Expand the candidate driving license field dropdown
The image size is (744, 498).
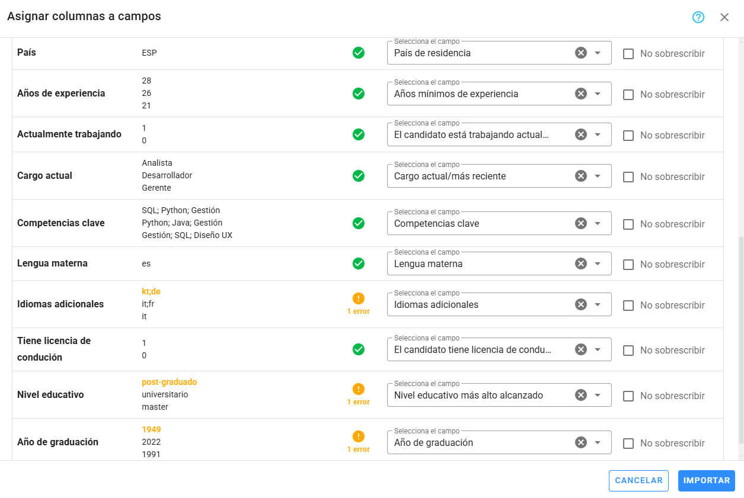click(598, 349)
